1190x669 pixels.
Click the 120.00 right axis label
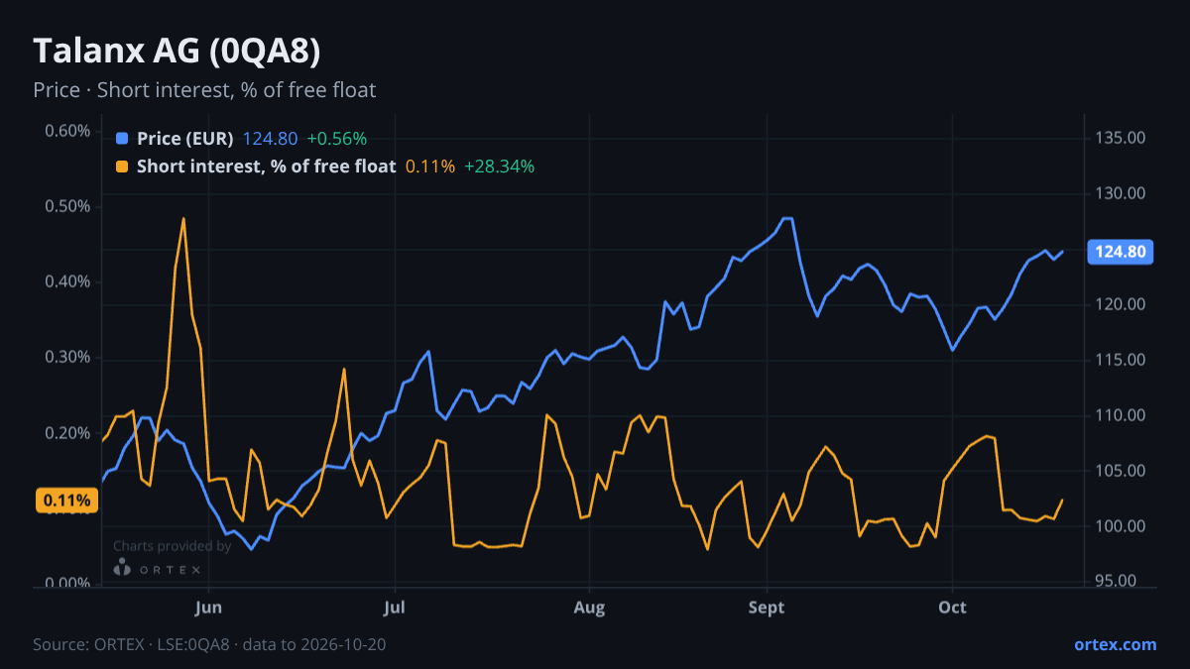(1122, 304)
